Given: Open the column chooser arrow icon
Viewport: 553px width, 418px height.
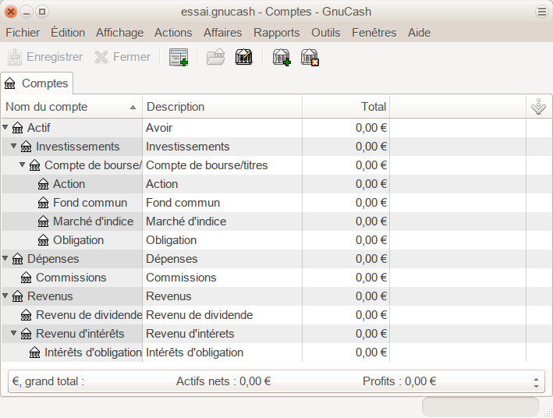Looking at the screenshot, I should pos(538,107).
